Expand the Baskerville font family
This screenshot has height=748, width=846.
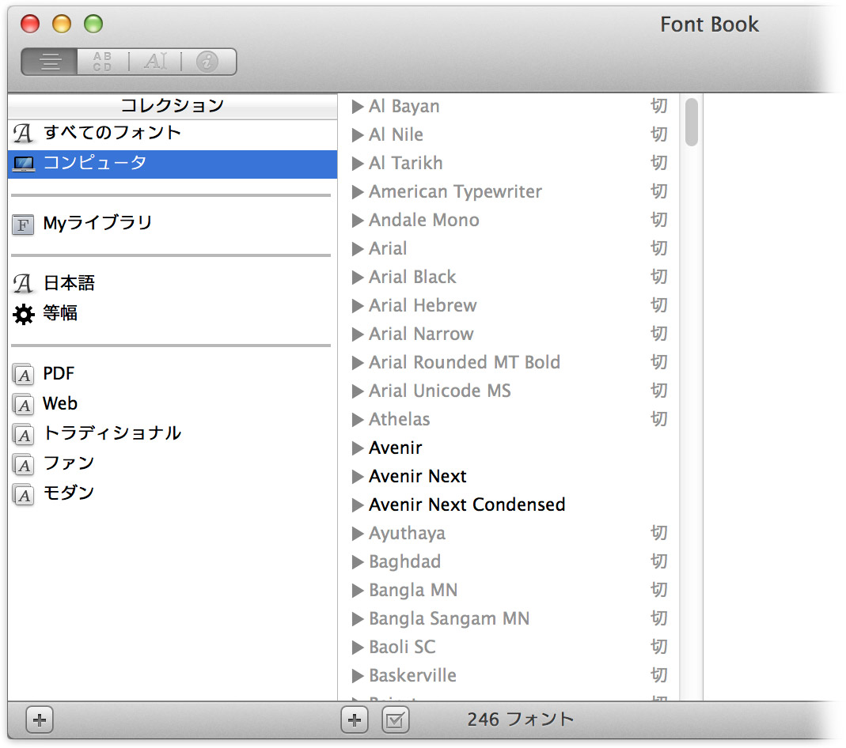coord(357,676)
